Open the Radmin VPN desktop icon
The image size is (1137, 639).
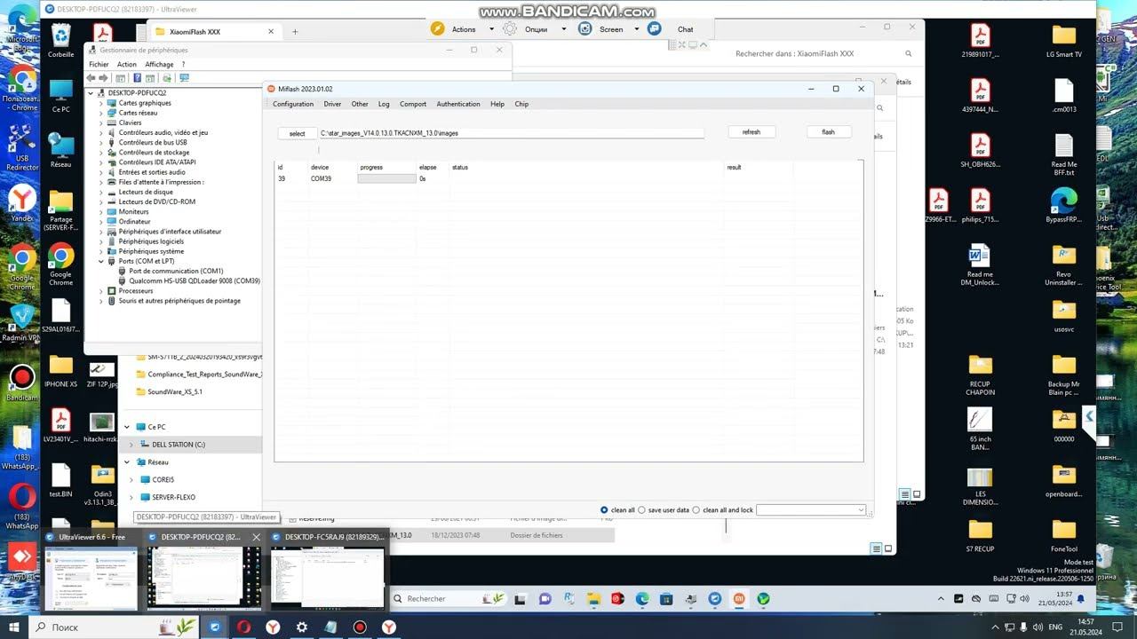point(21,323)
